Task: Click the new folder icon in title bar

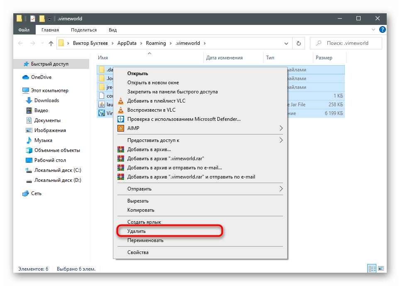Action: point(42,19)
